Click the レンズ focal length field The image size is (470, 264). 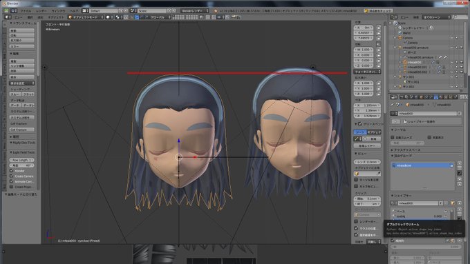367,162
